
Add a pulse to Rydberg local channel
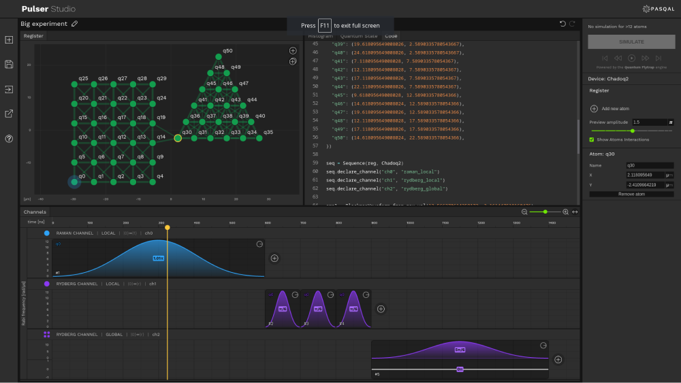[381, 309]
